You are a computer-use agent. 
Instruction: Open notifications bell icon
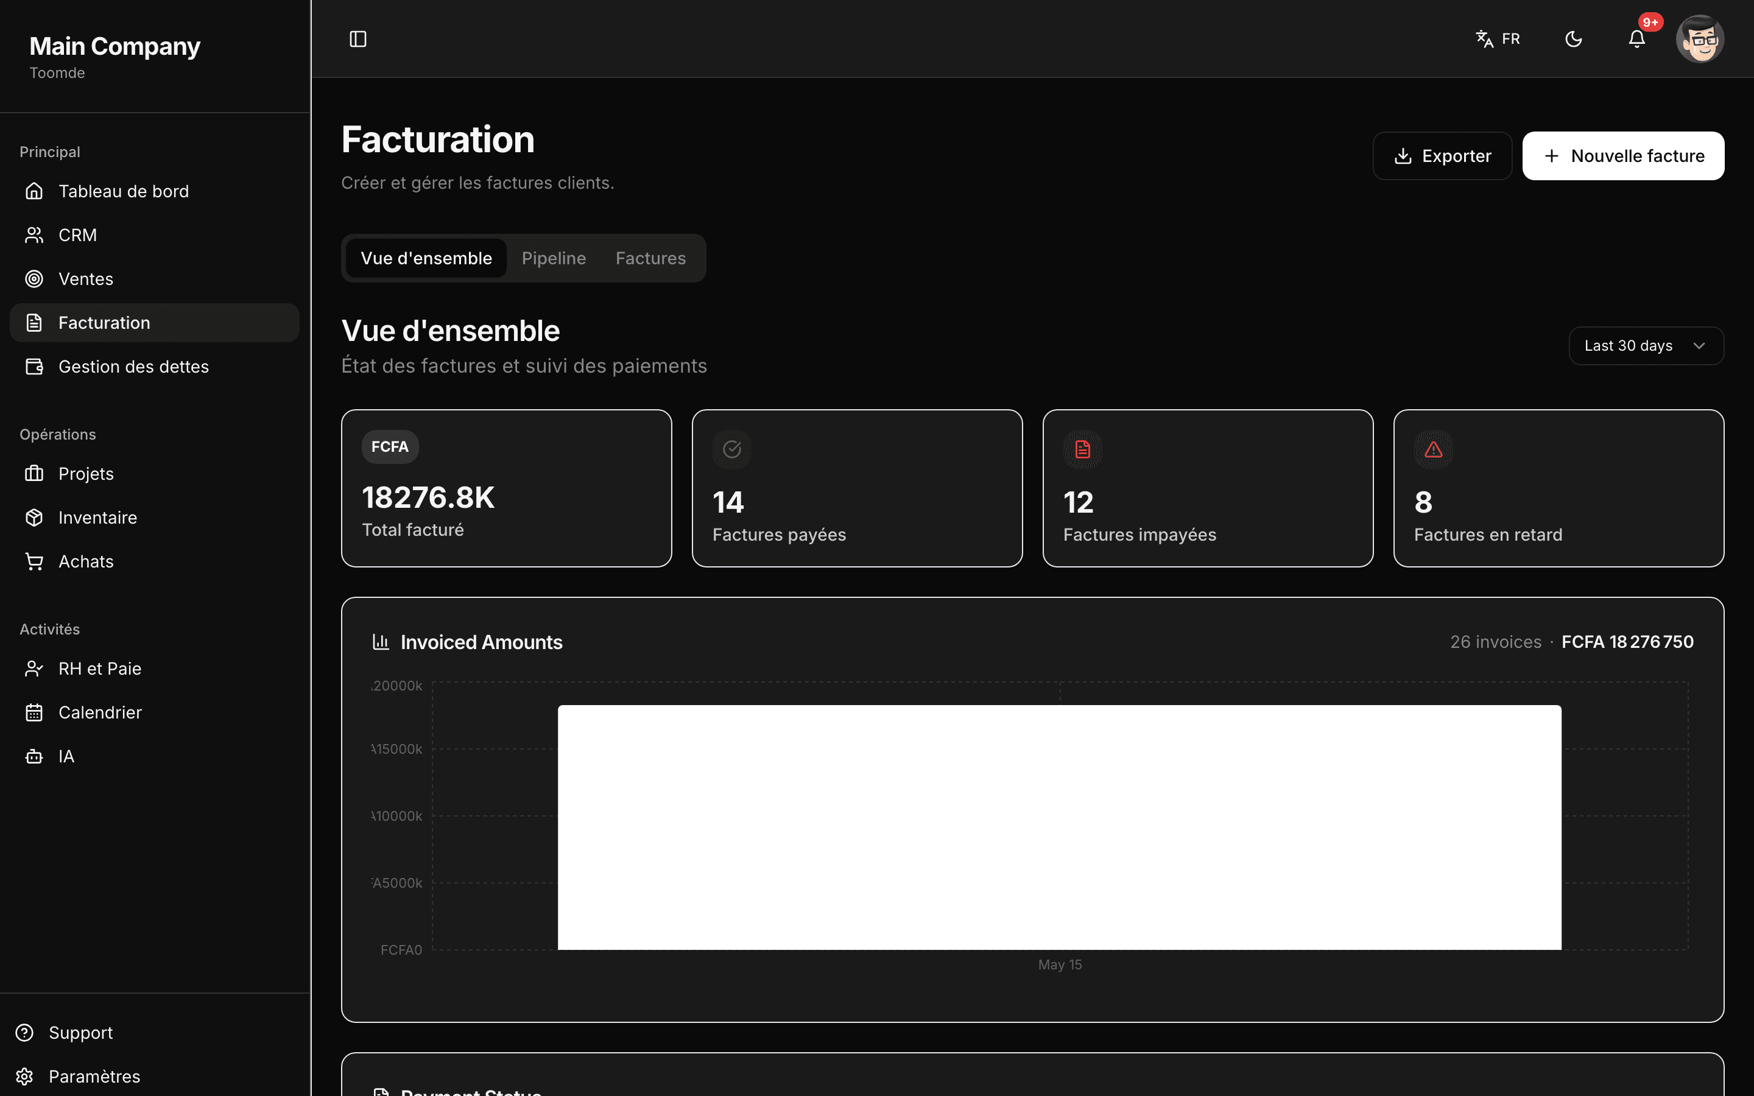click(x=1636, y=39)
